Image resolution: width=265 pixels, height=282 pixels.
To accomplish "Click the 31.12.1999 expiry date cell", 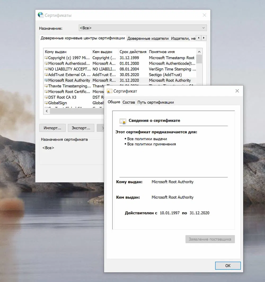I will click(x=129, y=58).
